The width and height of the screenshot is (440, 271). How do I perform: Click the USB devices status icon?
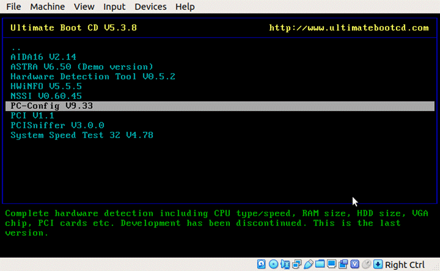coord(308,264)
